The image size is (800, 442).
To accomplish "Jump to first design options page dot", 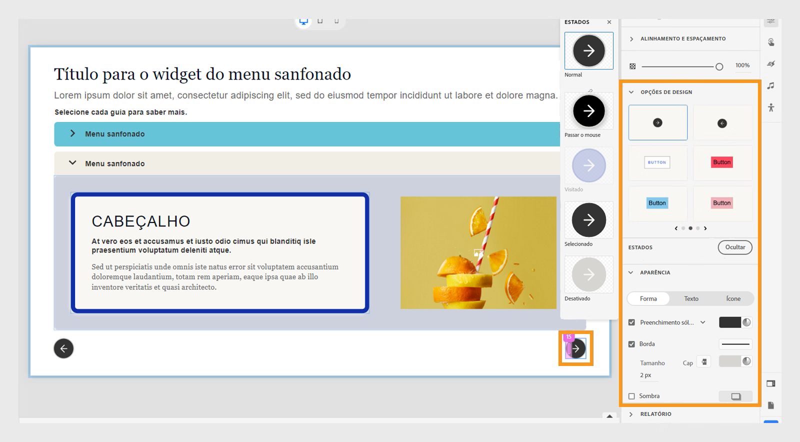I will point(683,228).
